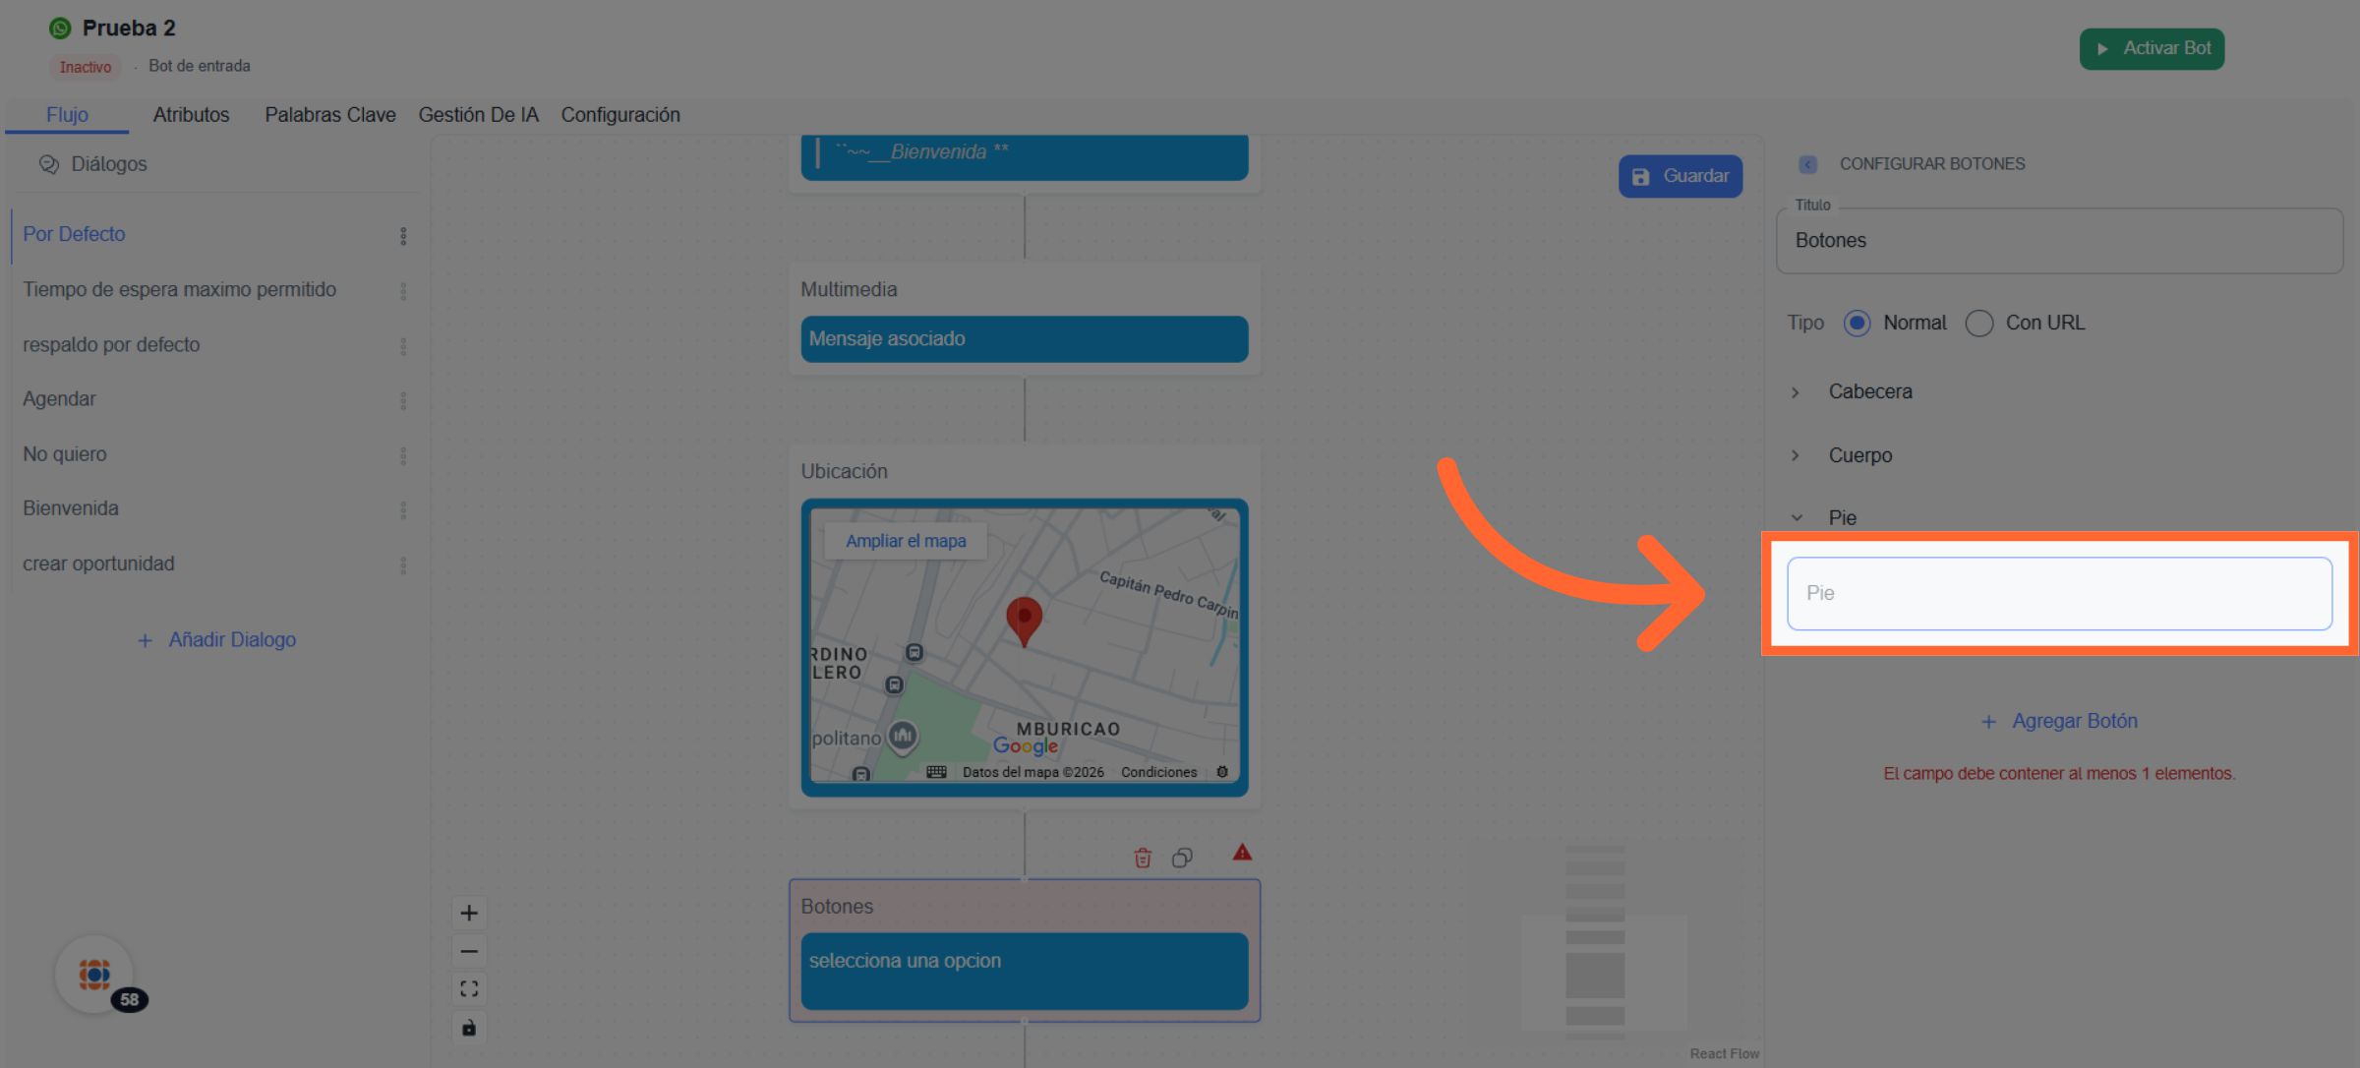This screenshot has height=1068, width=2360.
Task: Delete the Botones node with trash icon
Action: (x=1142, y=858)
